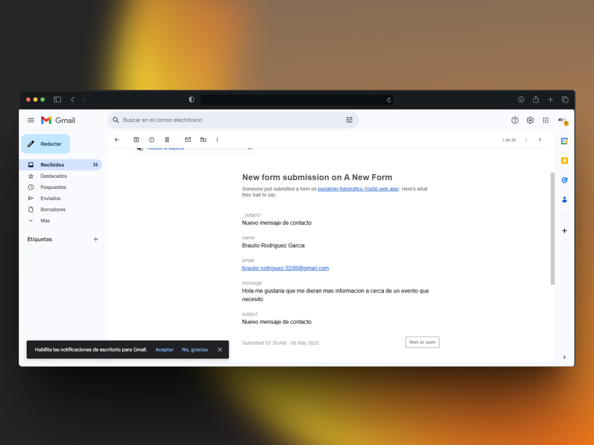Open a new Safari tab with plus

click(x=551, y=100)
